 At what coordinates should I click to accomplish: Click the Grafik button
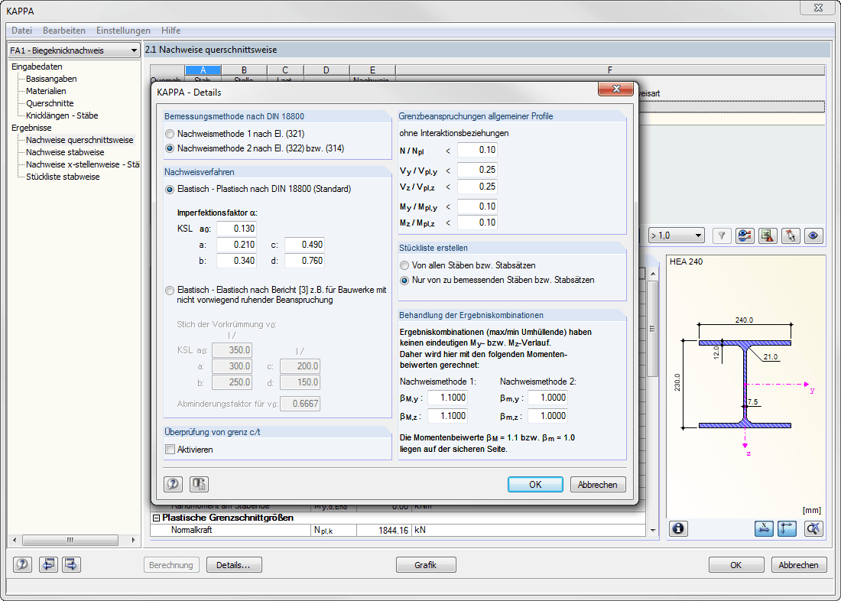tap(426, 565)
